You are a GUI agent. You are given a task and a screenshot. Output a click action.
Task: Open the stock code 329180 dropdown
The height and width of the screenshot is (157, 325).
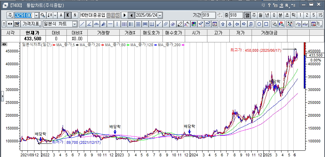(x=36, y=15)
